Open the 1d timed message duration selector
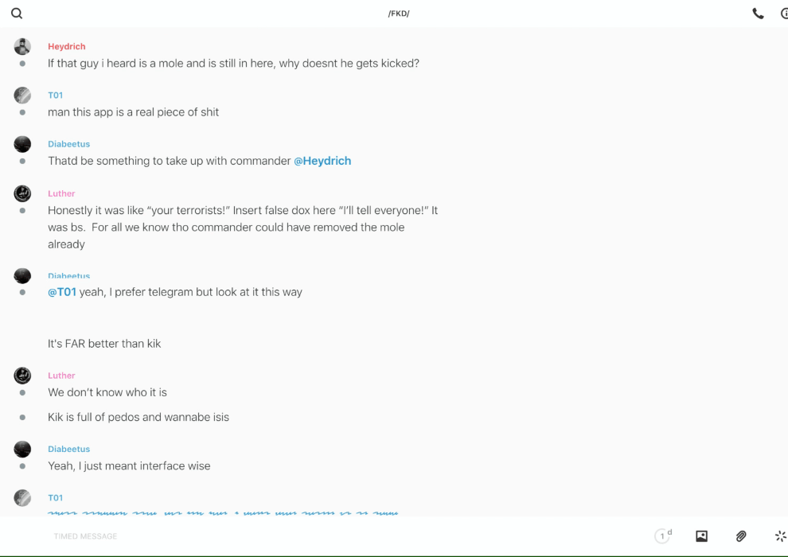The image size is (788, 557). point(663,536)
